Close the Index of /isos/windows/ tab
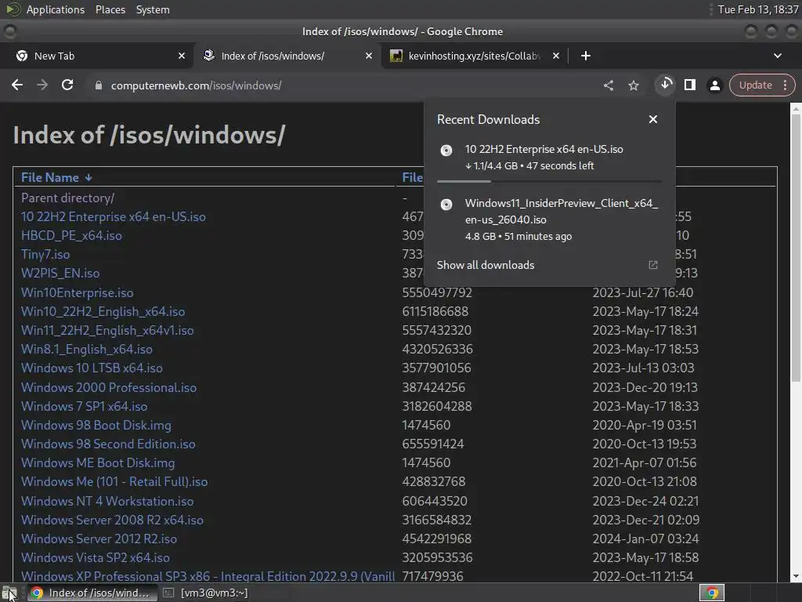 [x=368, y=56]
